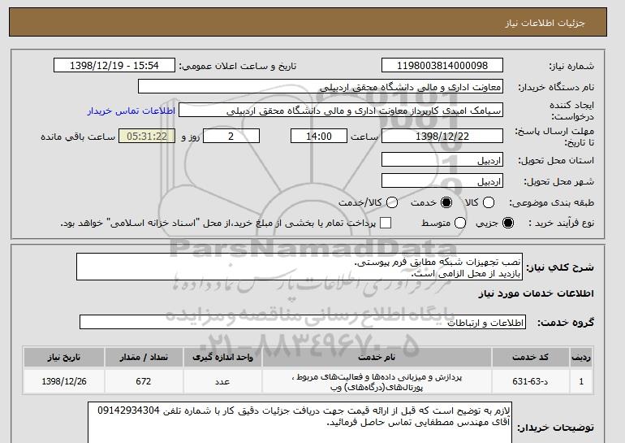This screenshot has width=625, height=443.
Task: Click the ساعت باقی مانده label
Action: [78, 137]
